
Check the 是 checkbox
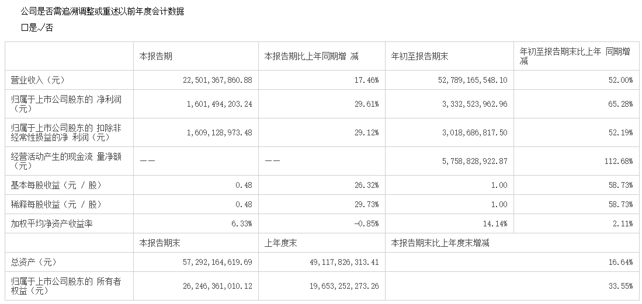click(x=25, y=28)
